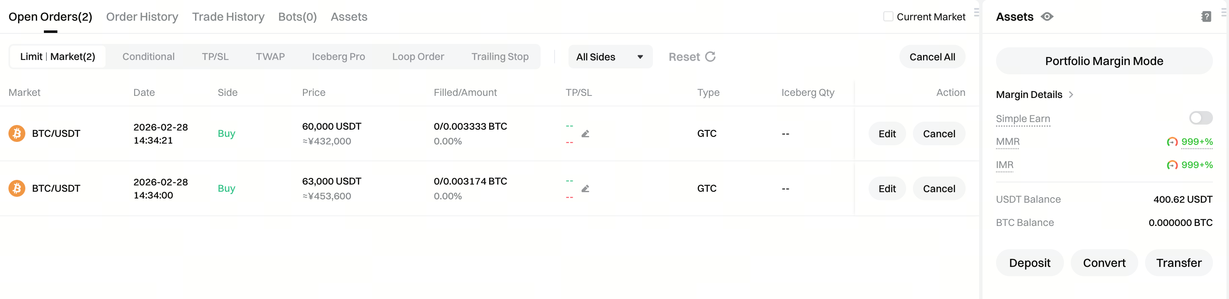Expand Margin Details chevron
This screenshot has width=1229, height=299.
[1071, 95]
